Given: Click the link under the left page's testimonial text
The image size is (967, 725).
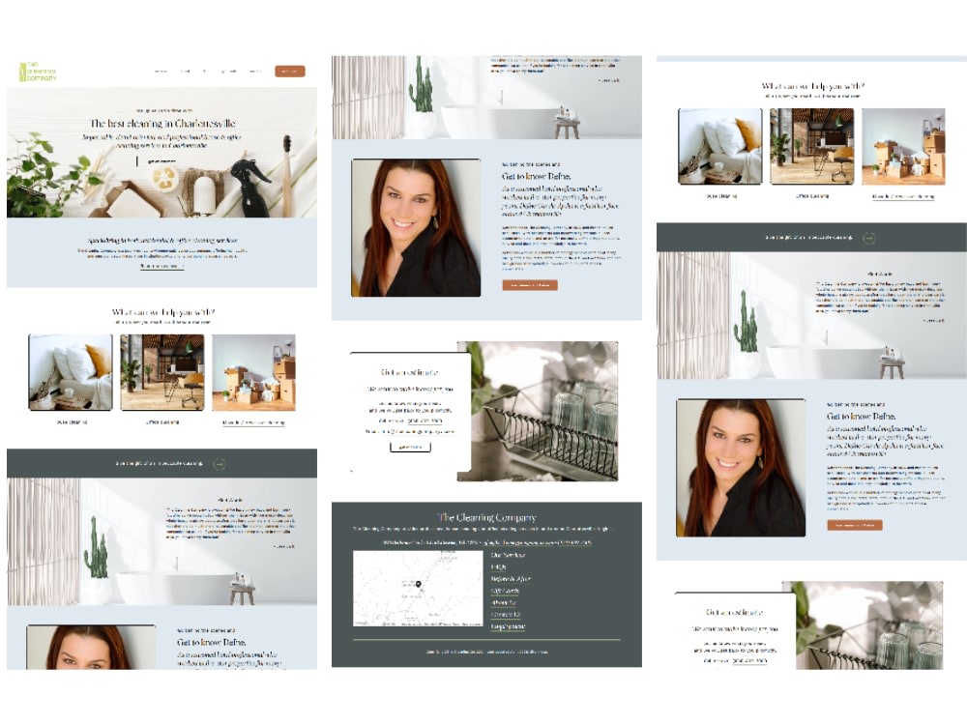Looking at the screenshot, I should tap(283, 547).
